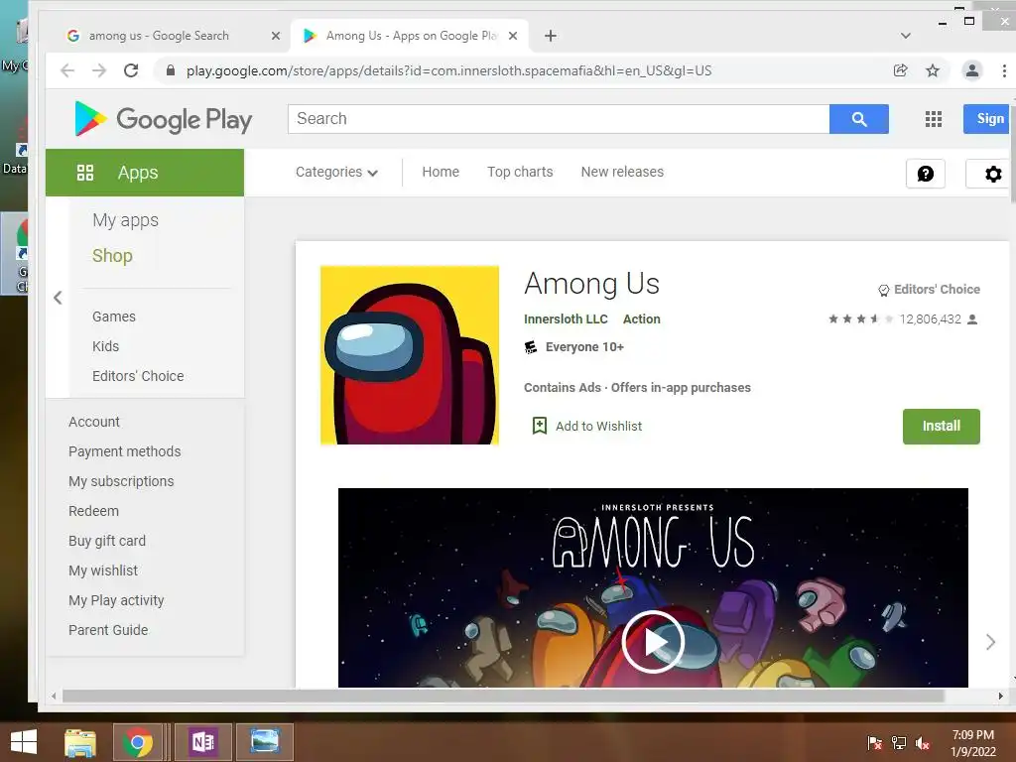Close the among us Google Search tab
Image resolution: width=1016 pixels, height=762 pixels.
[276, 36]
